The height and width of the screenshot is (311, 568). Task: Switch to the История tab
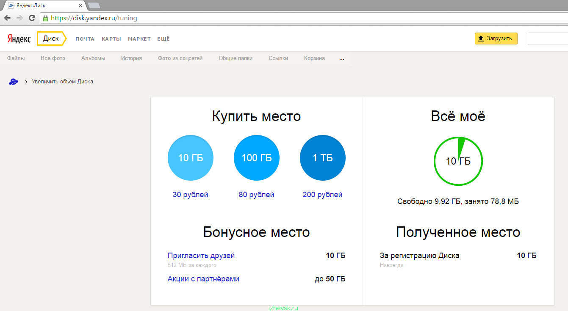click(131, 58)
